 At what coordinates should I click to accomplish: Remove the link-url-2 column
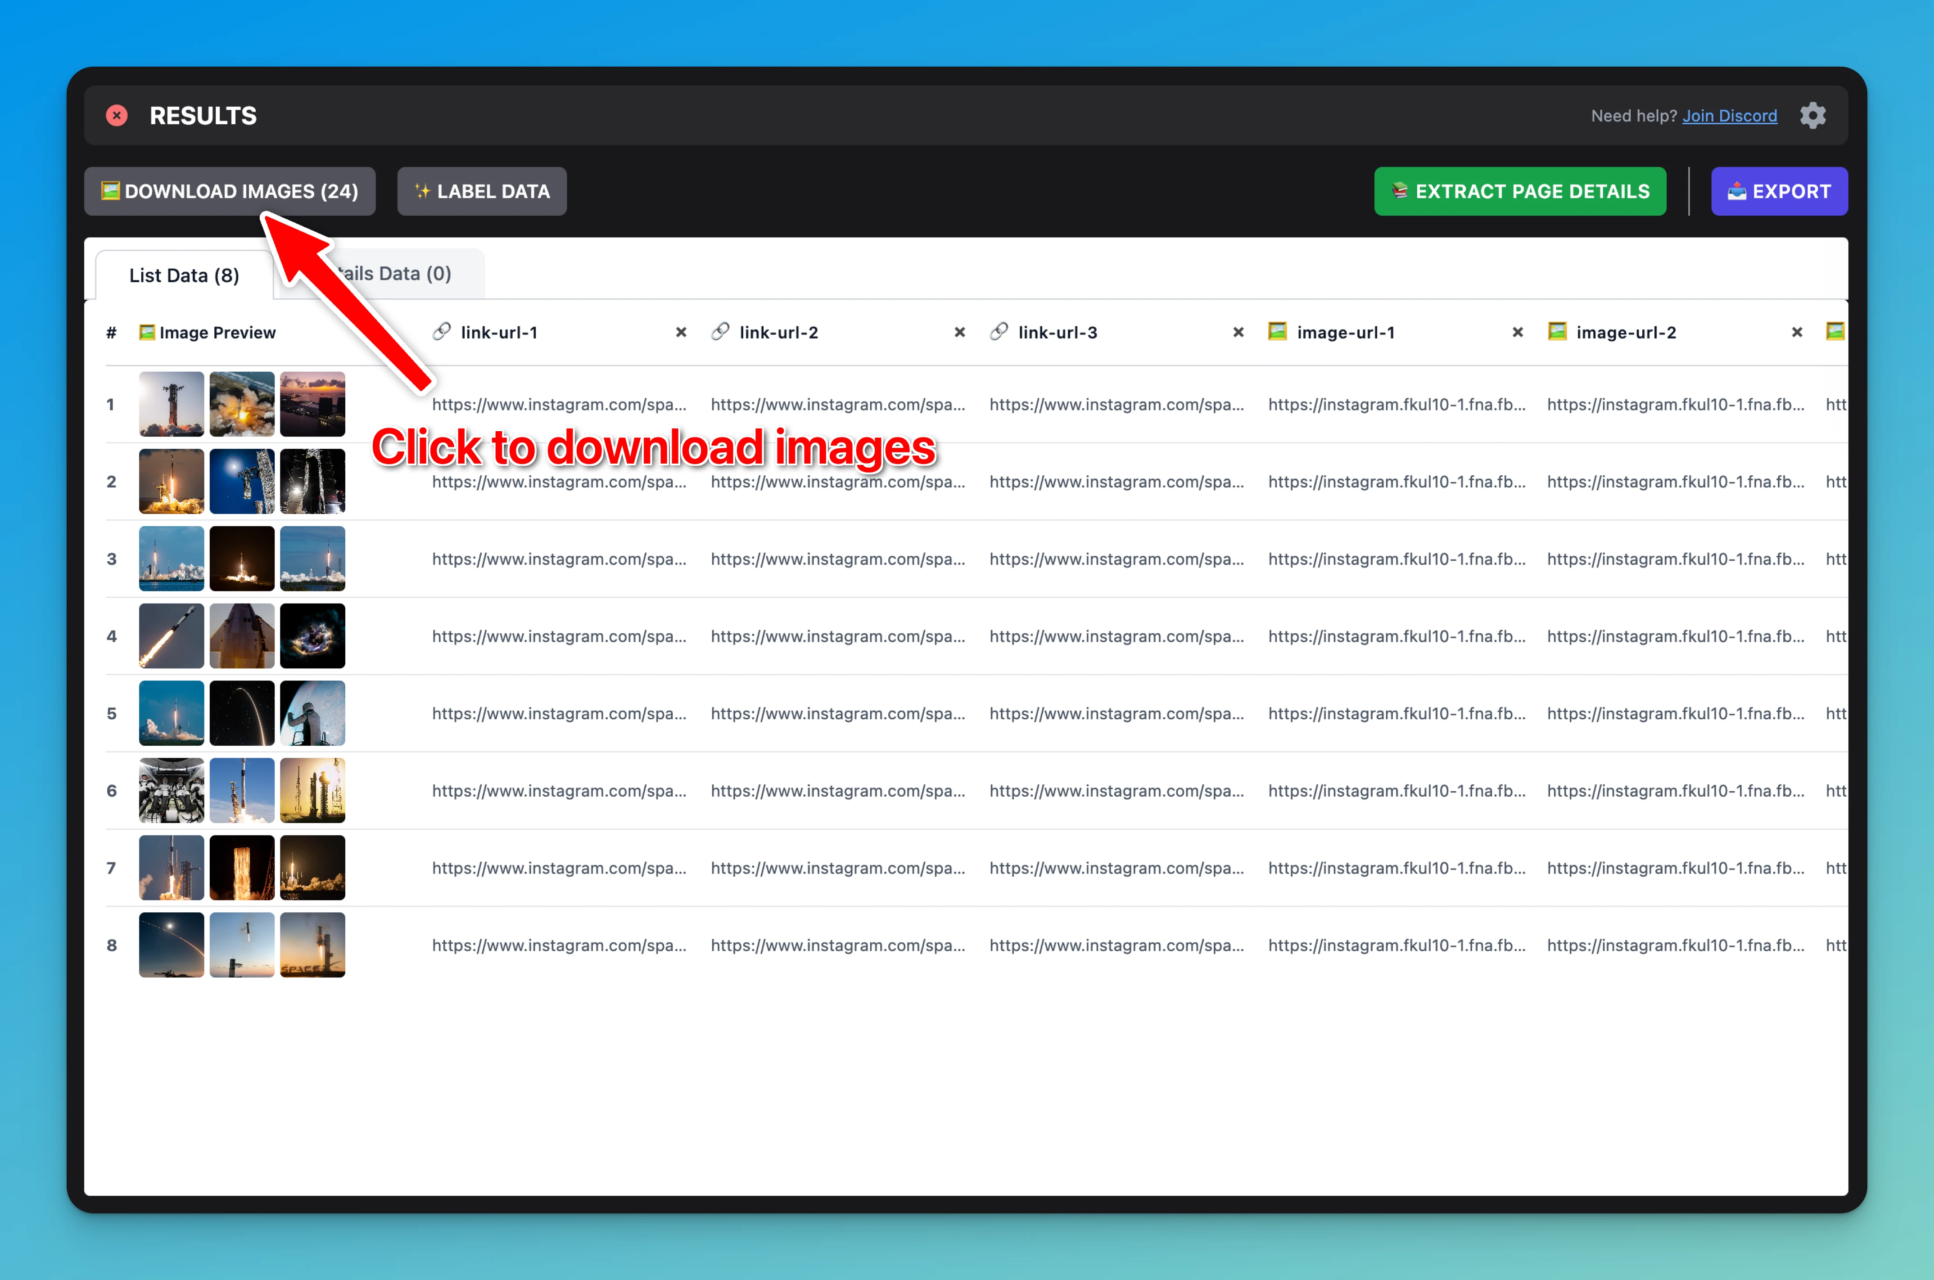[x=959, y=332]
